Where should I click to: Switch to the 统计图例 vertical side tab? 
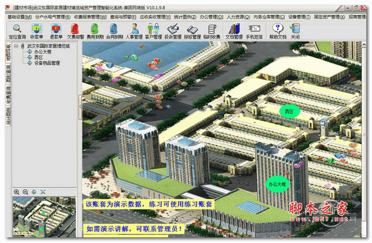(x=8, y=116)
